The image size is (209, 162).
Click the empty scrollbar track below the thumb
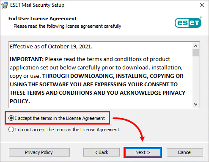coord(195,79)
